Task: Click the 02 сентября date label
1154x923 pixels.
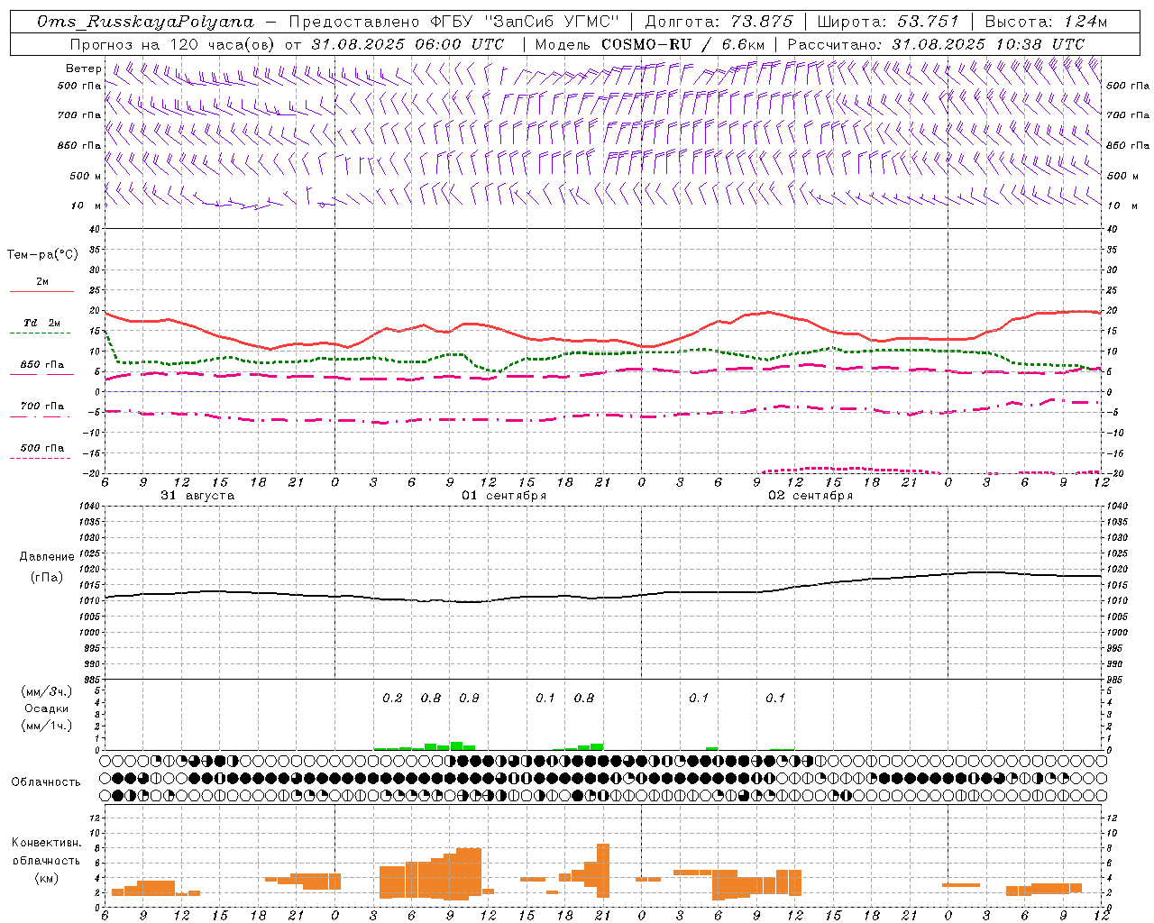Action: point(811,496)
